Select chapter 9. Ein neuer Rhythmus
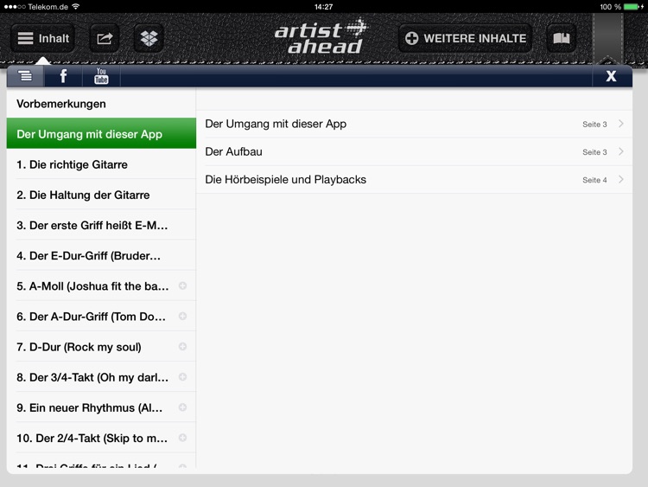 coord(101,407)
